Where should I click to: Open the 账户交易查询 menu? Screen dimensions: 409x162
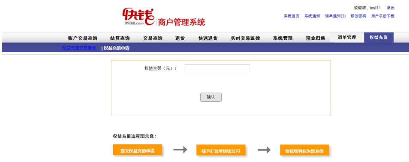[82, 38]
